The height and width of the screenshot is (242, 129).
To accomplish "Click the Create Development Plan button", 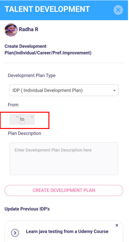I will (64, 190).
